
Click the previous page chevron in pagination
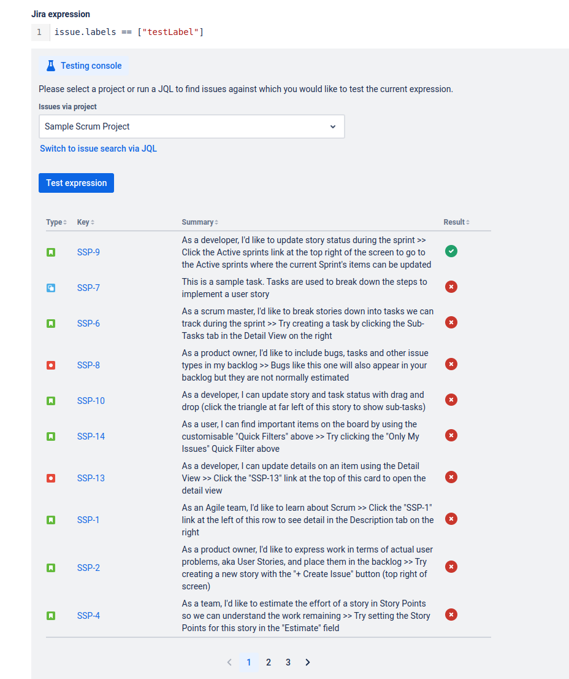click(x=229, y=662)
